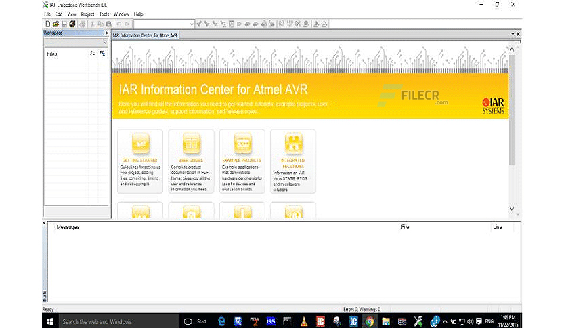Open the toolbar quick search dropdown

(x=192, y=24)
